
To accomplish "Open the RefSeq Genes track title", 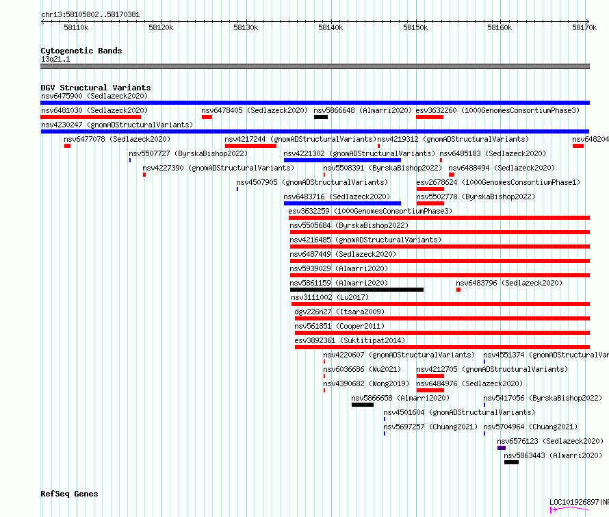I will 69,494.
